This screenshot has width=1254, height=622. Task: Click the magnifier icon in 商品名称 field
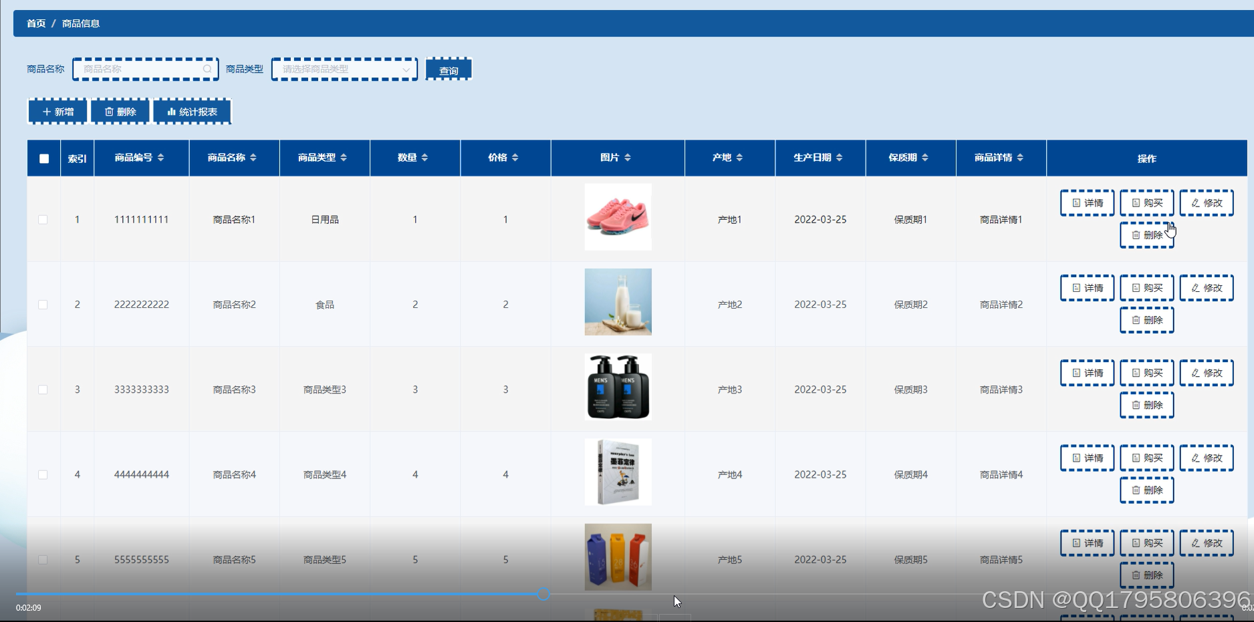click(207, 69)
